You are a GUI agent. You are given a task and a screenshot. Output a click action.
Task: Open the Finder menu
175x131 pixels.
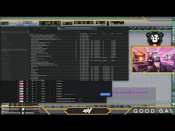[x=5, y=18]
